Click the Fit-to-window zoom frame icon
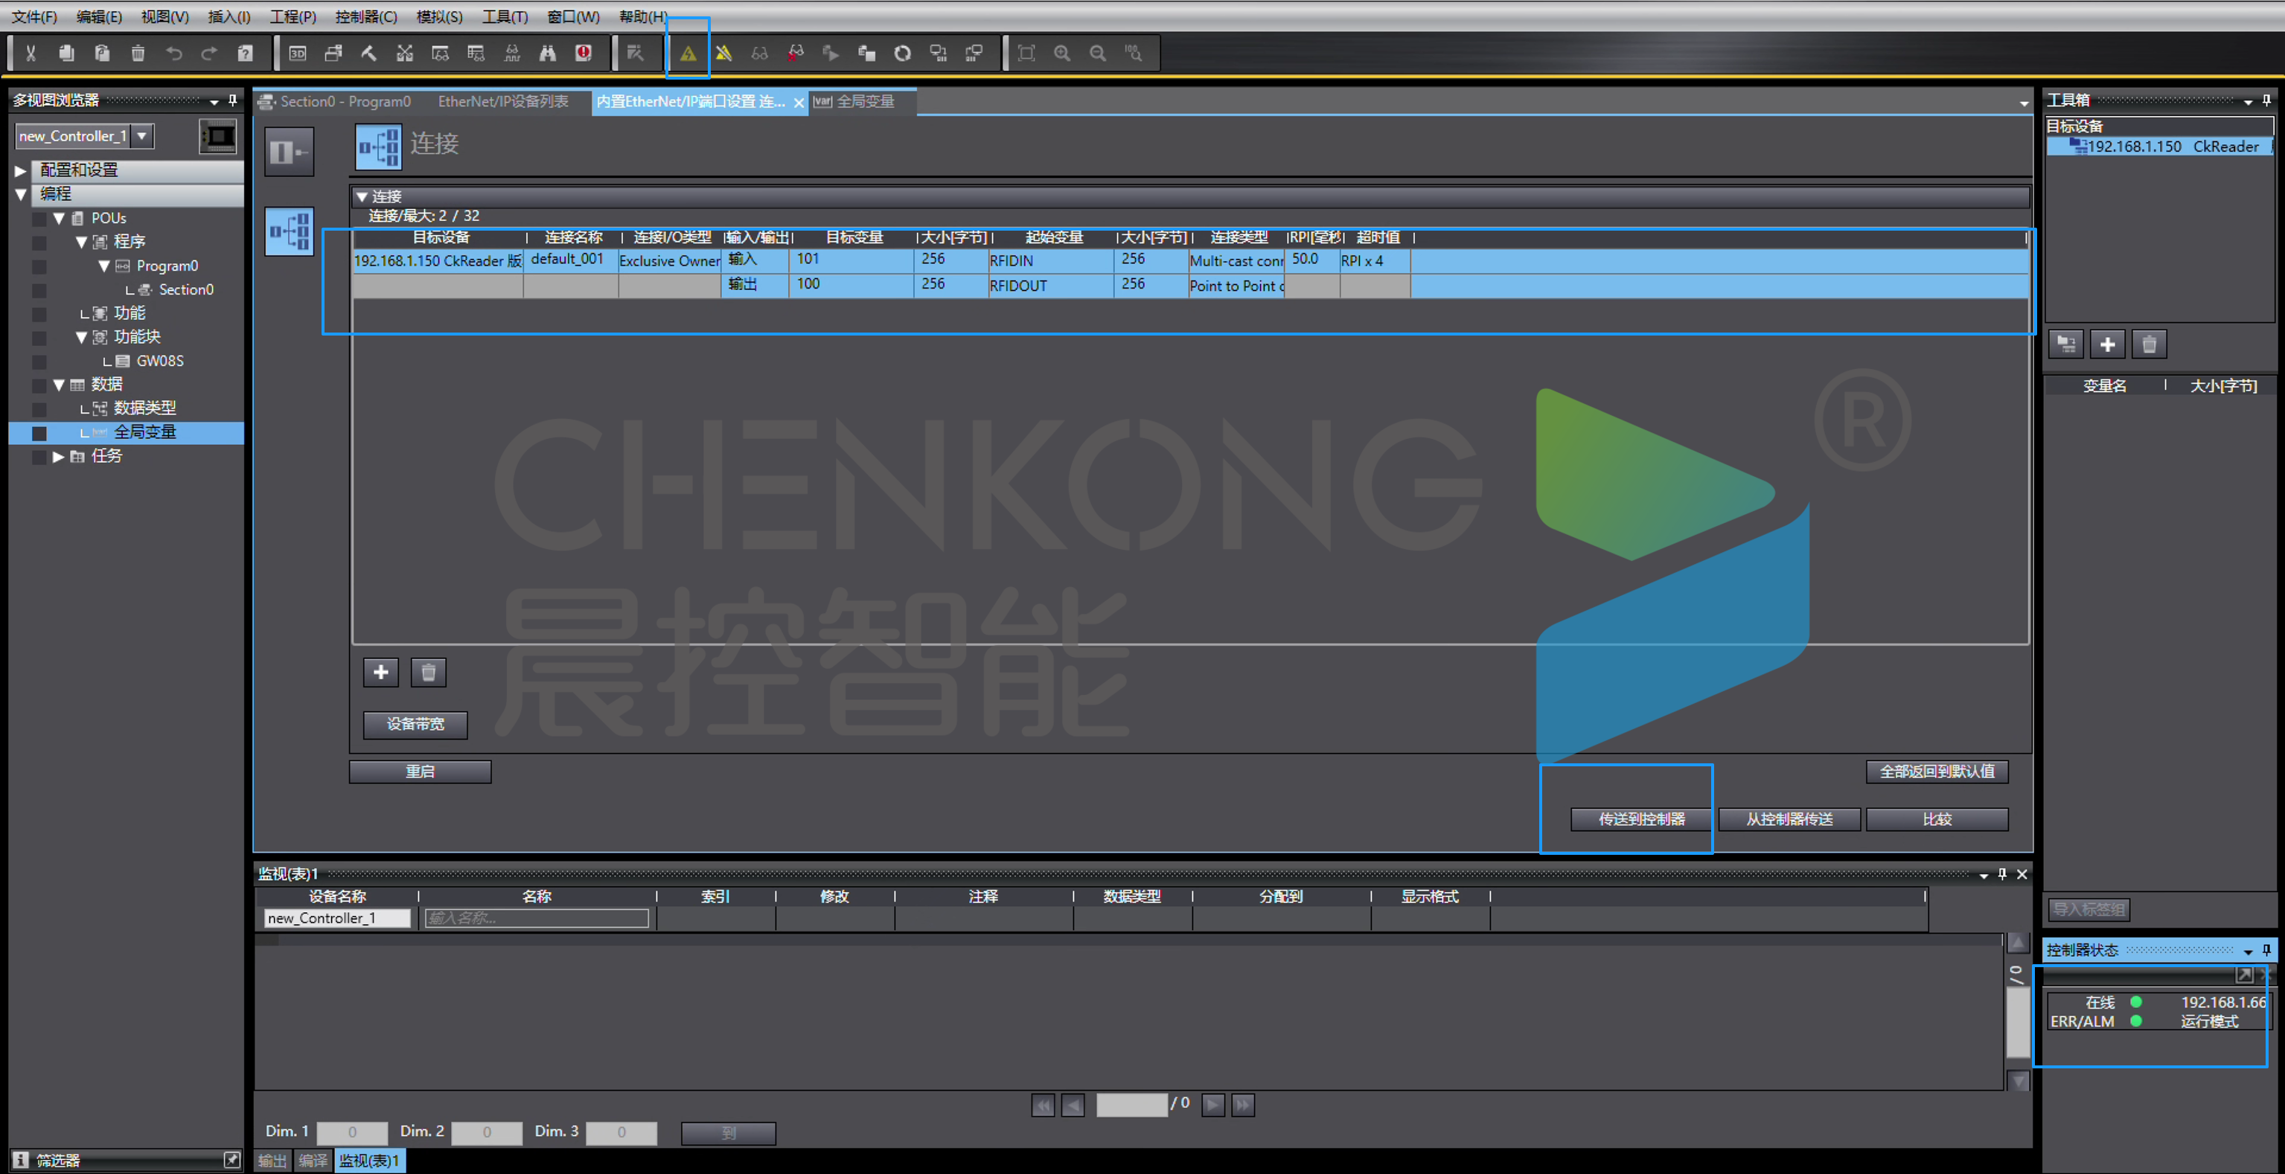 (x=1026, y=54)
